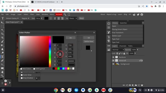This screenshot has height=93, width=166.
Task: Open the Opacity dropdown arrow
Action: 137,50
